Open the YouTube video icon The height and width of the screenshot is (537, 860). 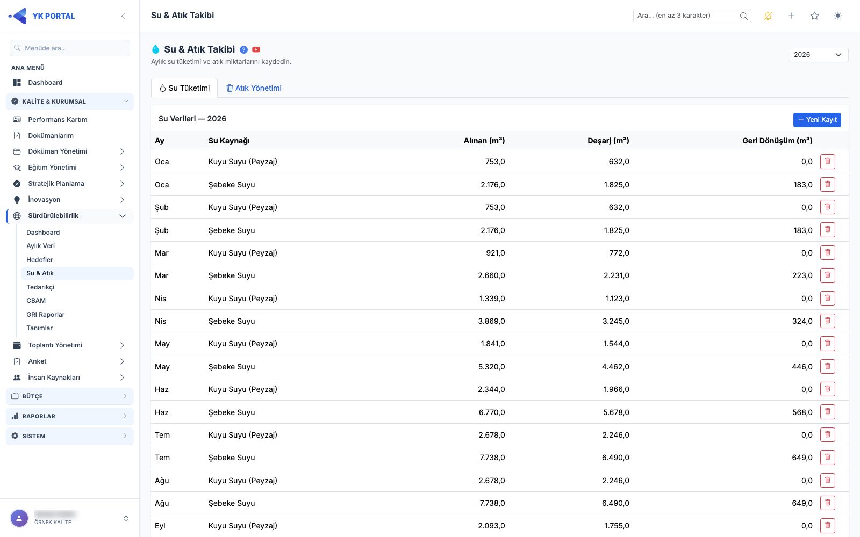(256, 49)
